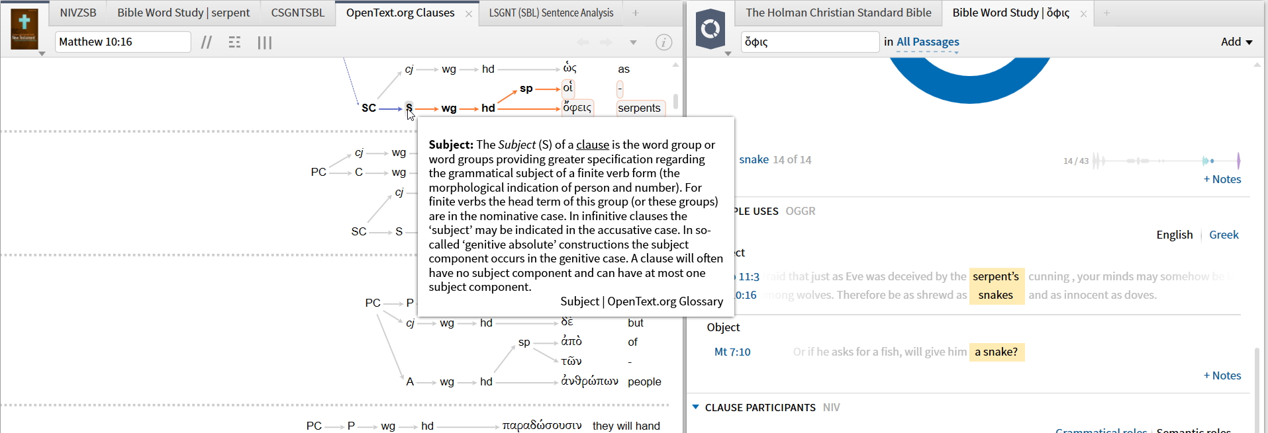Viewport: 1268px width, 433px height.
Task: Toggle parallel resource view slashes icon
Action: coord(207,42)
